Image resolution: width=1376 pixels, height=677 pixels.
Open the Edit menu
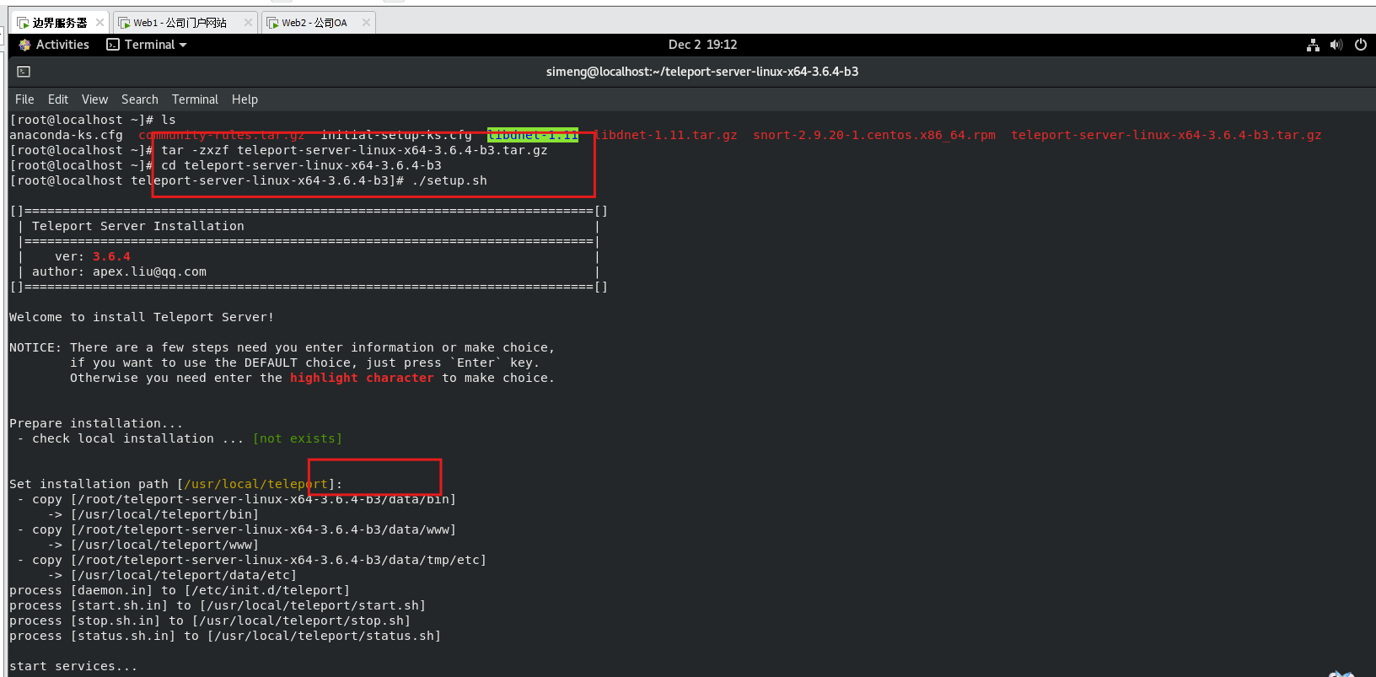tap(58, 99)
